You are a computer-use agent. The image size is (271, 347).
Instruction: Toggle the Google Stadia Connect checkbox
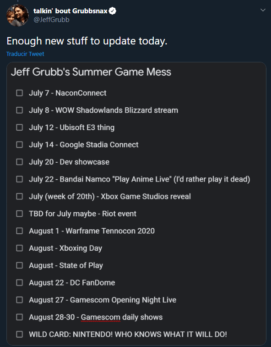tap(19, 145)
